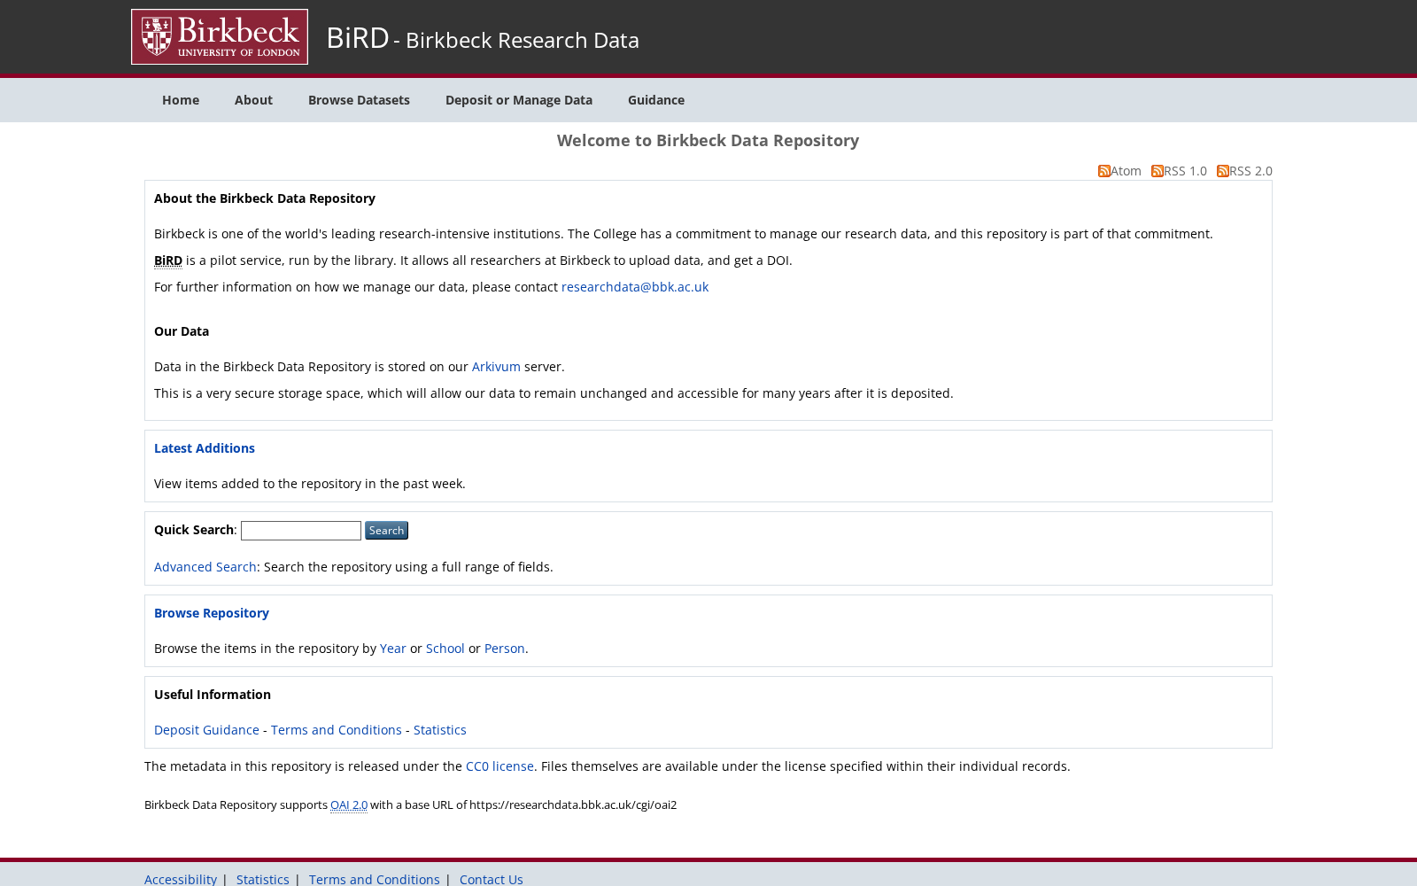This screenshot has width=1417, height=886.
Task: Click the RSS 1.0 feed icon
Action: coord(1157,171)
